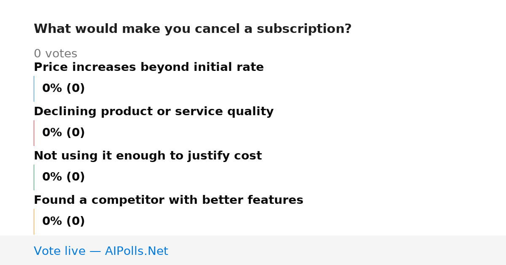This screenshot has height=265, width=506.
Task: Click the 0% (0) result for Not using it
Action: click(63, 177)
